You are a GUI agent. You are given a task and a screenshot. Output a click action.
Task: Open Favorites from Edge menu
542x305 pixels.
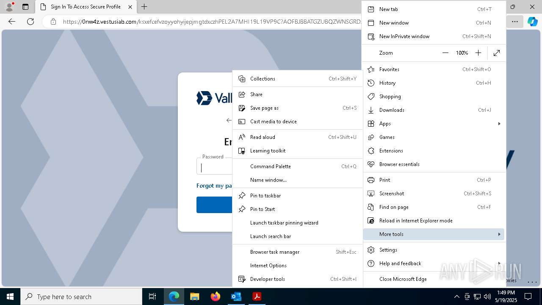click(x=434, y=69)
